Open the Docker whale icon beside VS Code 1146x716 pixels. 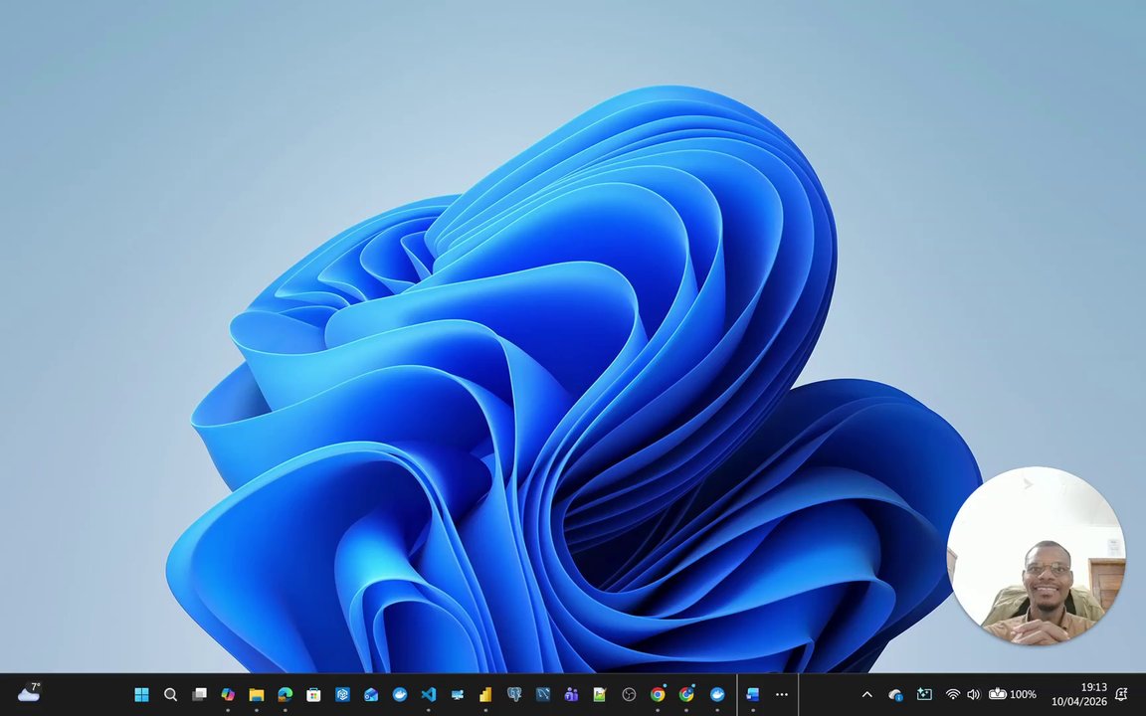(400, 694)
